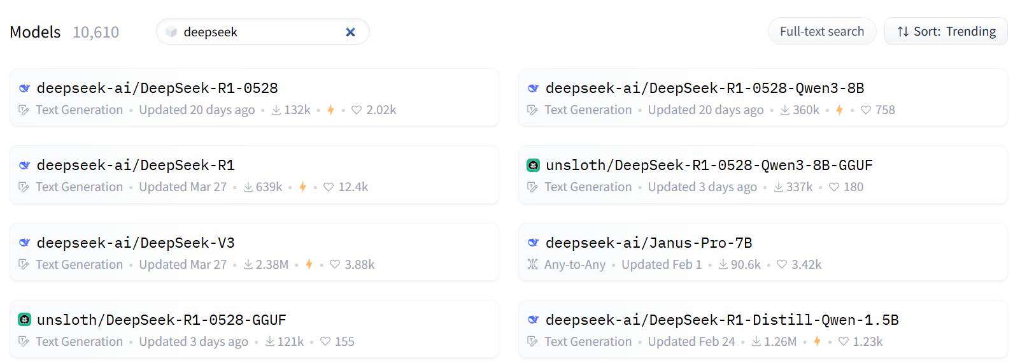
Task: Click the '121k' downloads count
Action: pyautogui.click(x=291, y=341)
